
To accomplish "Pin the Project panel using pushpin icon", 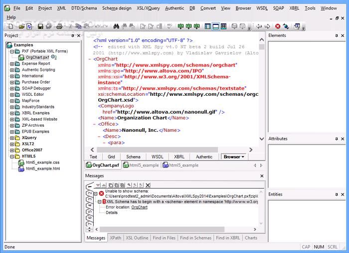I will pyautogui.click(x=72, y=36).
